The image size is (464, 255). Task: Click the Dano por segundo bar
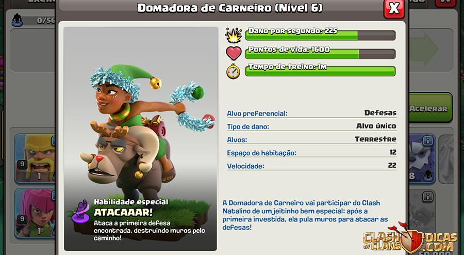click(320, 35)
